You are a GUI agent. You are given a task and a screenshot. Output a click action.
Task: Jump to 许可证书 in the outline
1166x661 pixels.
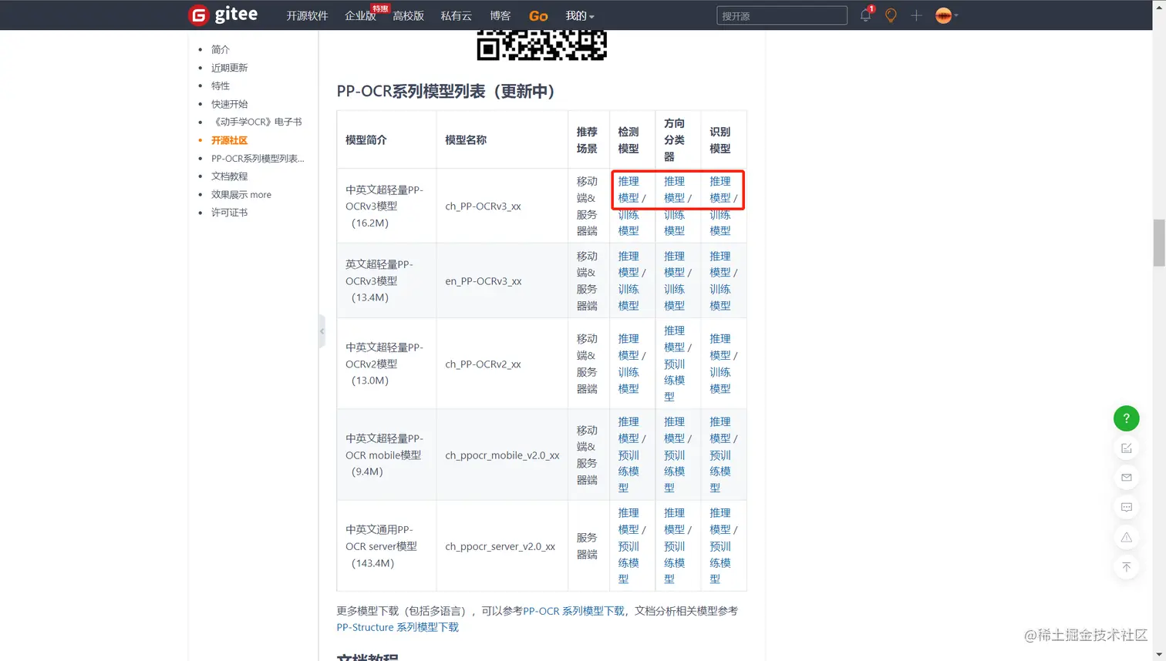click(x=230, y=213)
